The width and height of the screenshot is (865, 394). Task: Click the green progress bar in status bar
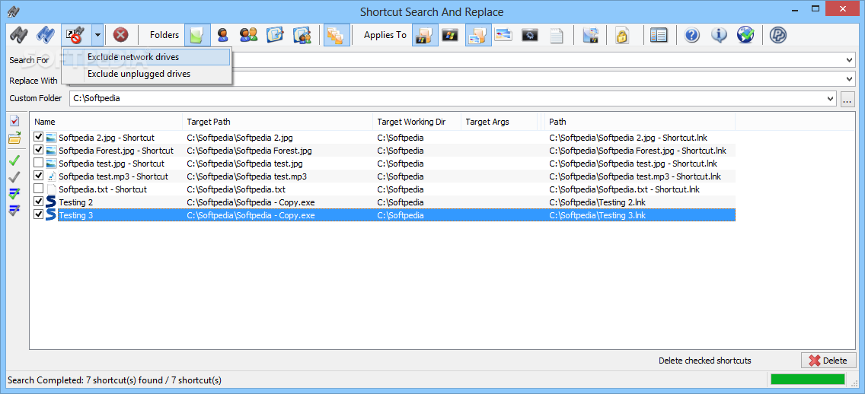coord(808,379)
